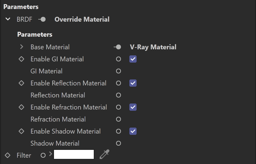Turn off Enable Shadow Material checkbox
Viewport: 256px width, 164px height.
coord(133,131)
